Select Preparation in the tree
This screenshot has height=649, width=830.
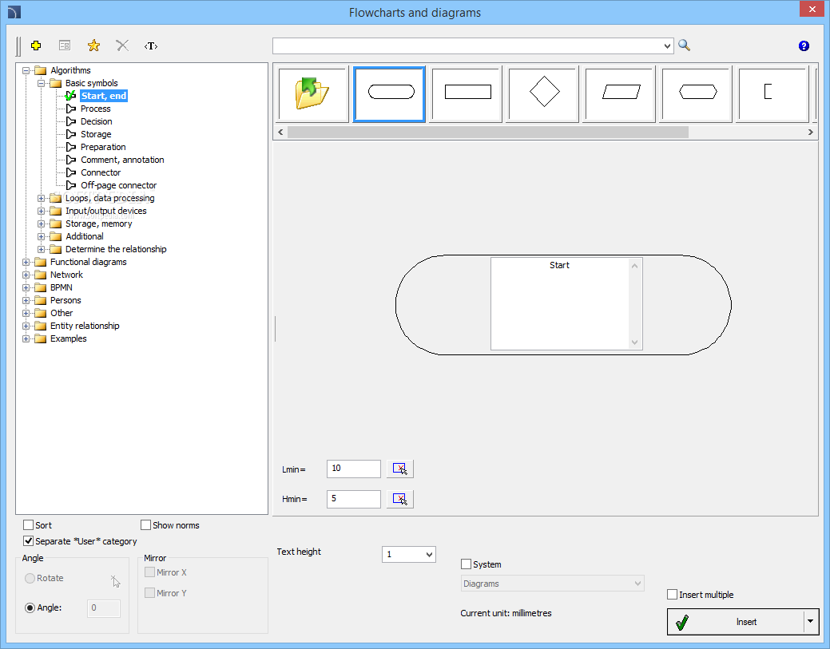pyautogui.click(x=103, y=147)
